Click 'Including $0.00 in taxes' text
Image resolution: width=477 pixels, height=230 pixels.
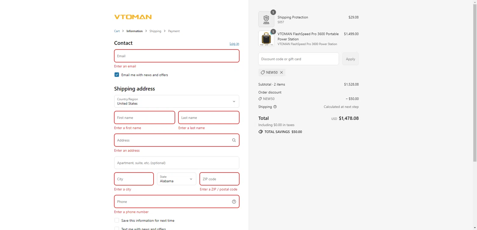pos(276,125)
